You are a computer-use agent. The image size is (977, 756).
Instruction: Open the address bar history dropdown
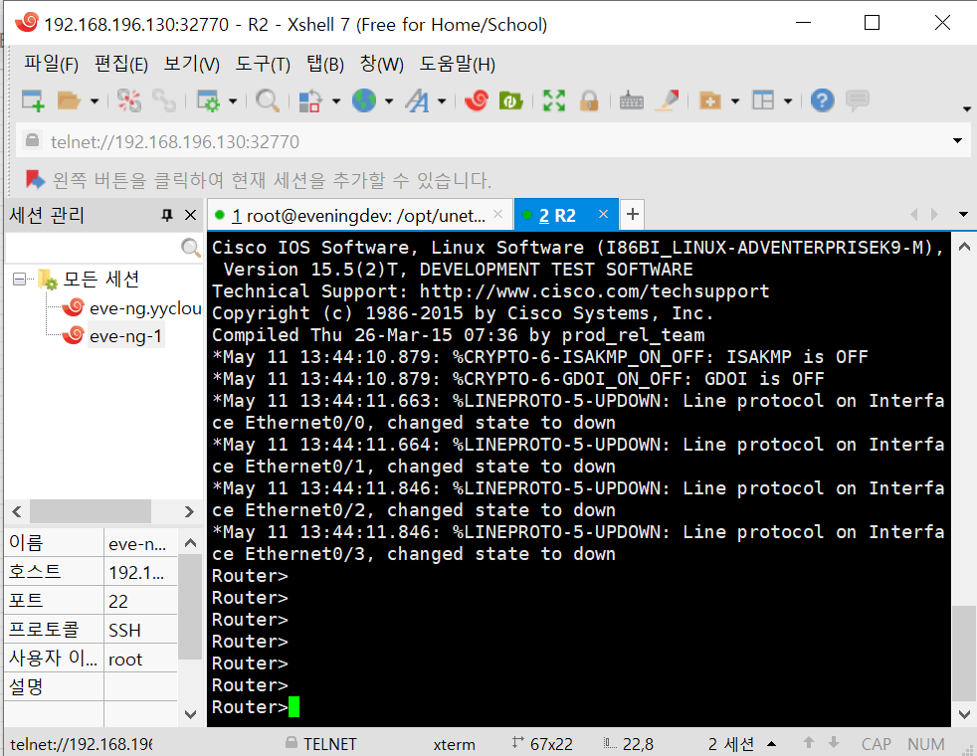[958, 140]
